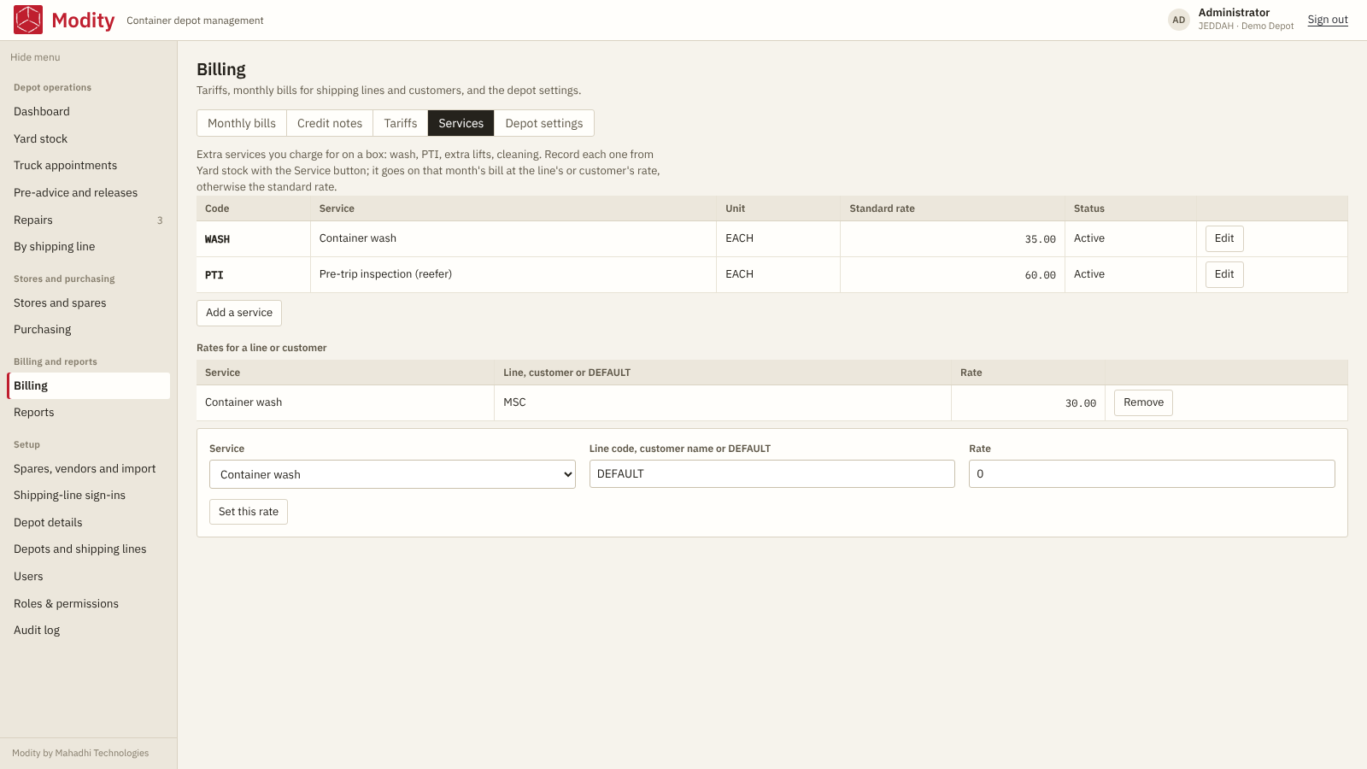Screen dimensions: 1367x769
Task: Click the 60.00 standard rate value
Action: (x=1040, y=275)
